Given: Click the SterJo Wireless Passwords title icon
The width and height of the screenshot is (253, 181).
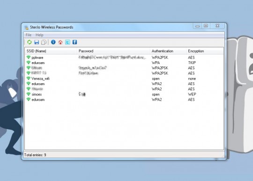Looking at the screenshot, I should (26, 28).
